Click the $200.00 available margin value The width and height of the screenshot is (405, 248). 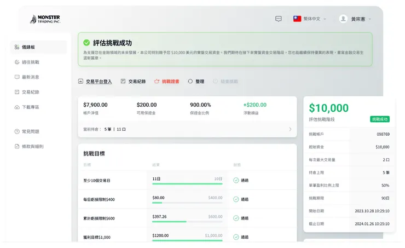147,105
